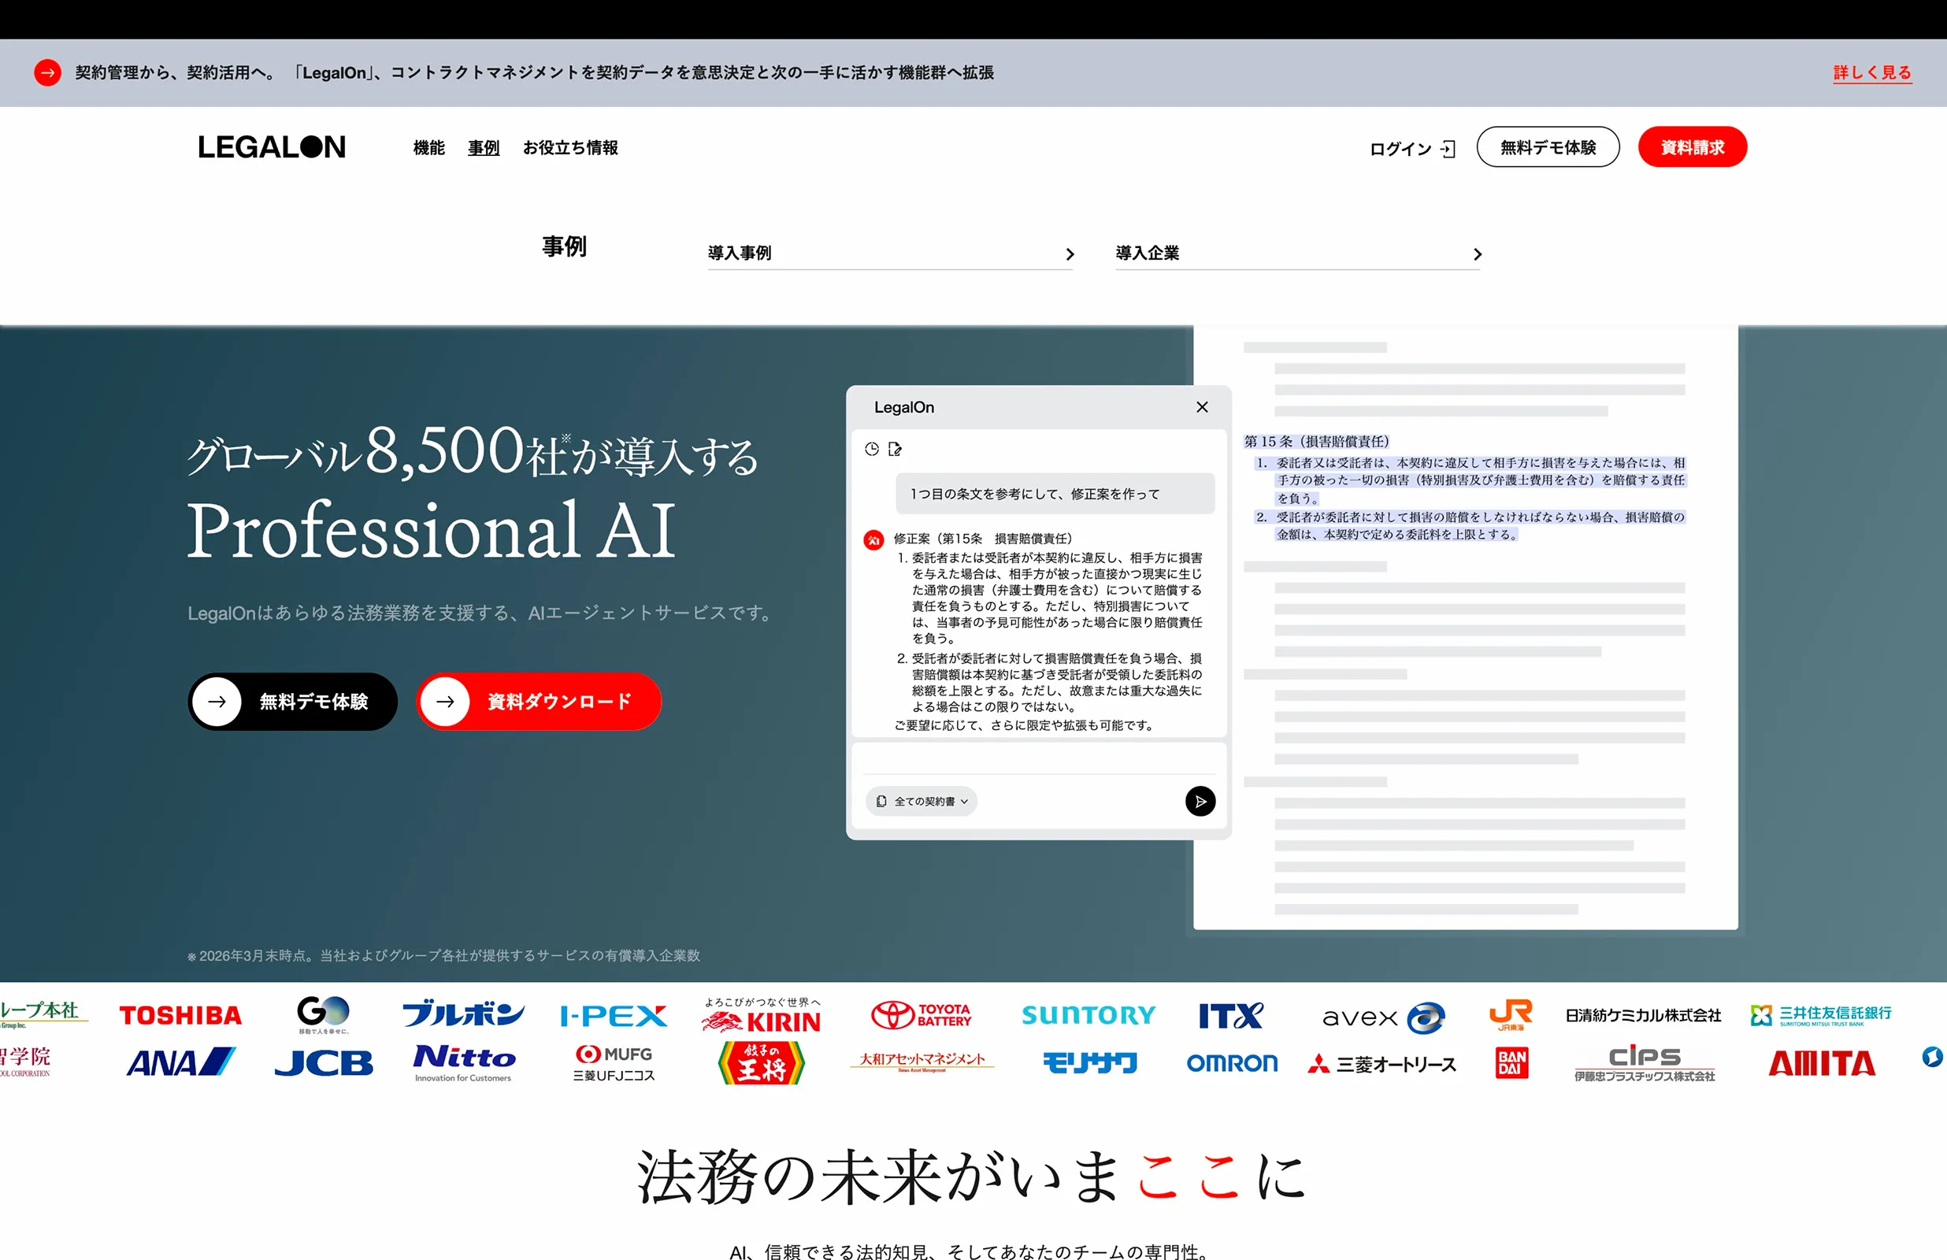Screen dimensions: 1947x1260
Task: Go to the LEGALON home logo
Action: [x=272, y=147]
